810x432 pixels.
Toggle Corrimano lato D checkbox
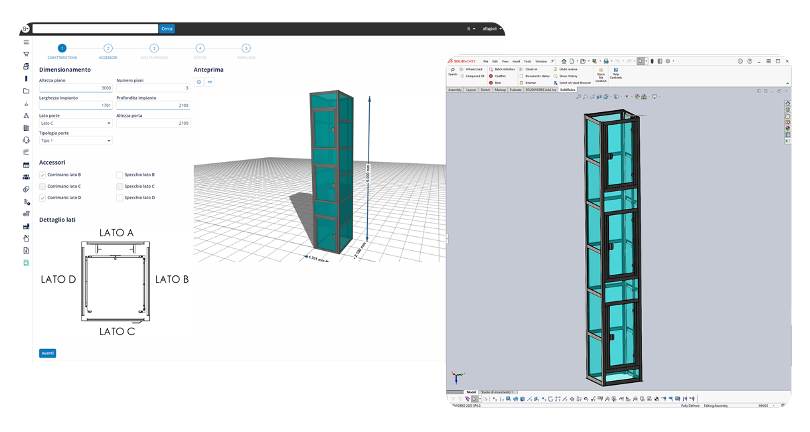[x=42, y=198]
